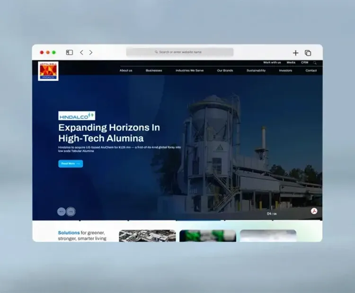Image resolution: width=355 pixels, height=293 pixels.
Task: Go forward with the right arrow
Action: (x=91, y=52)
